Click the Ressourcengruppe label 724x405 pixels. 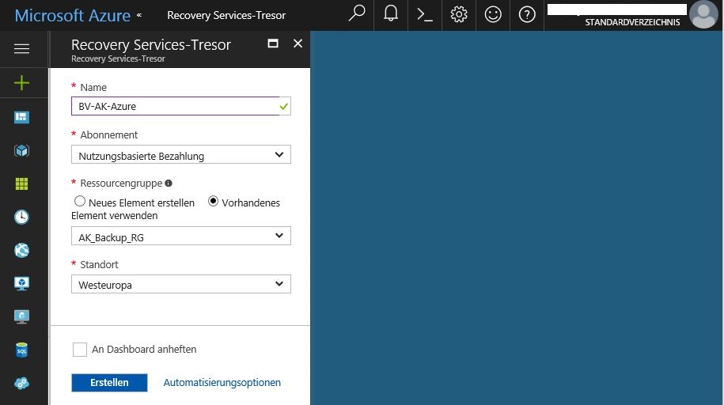click(121, 184)
